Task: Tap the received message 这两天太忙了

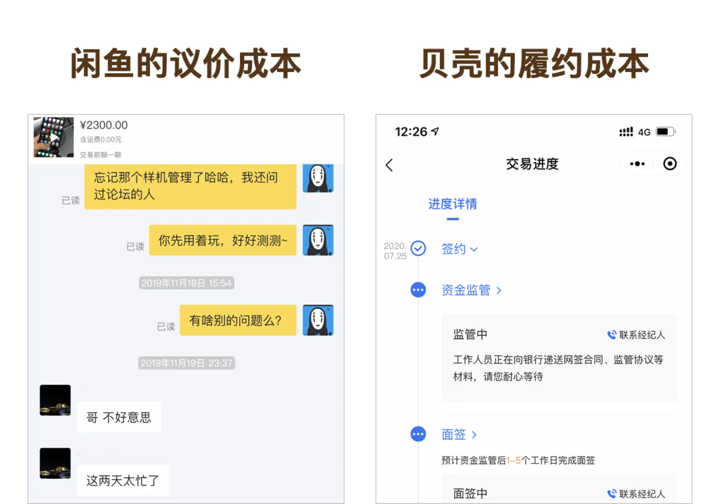Action: coord(123,480)
